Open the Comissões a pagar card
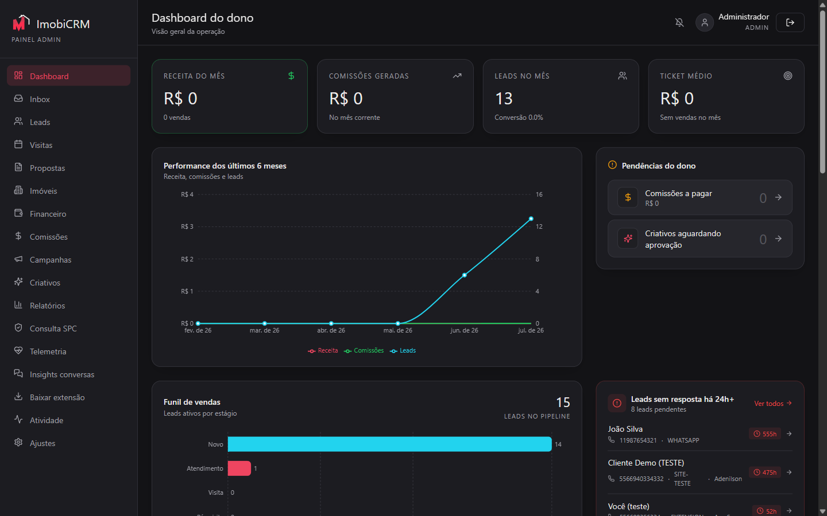 pyautogui.click(x=700, y=198)
